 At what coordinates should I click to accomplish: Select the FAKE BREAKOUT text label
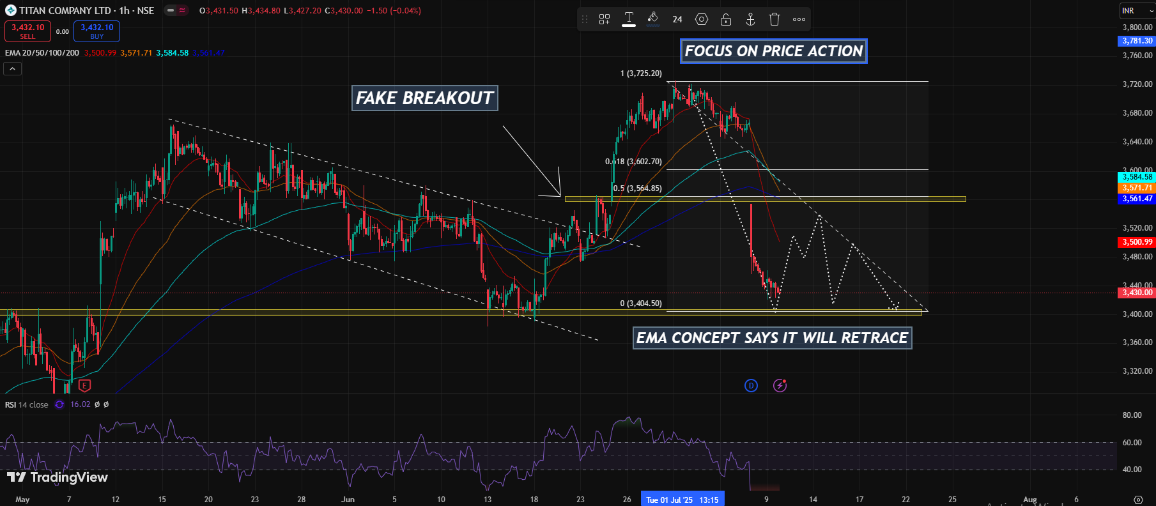click(424, 98)
